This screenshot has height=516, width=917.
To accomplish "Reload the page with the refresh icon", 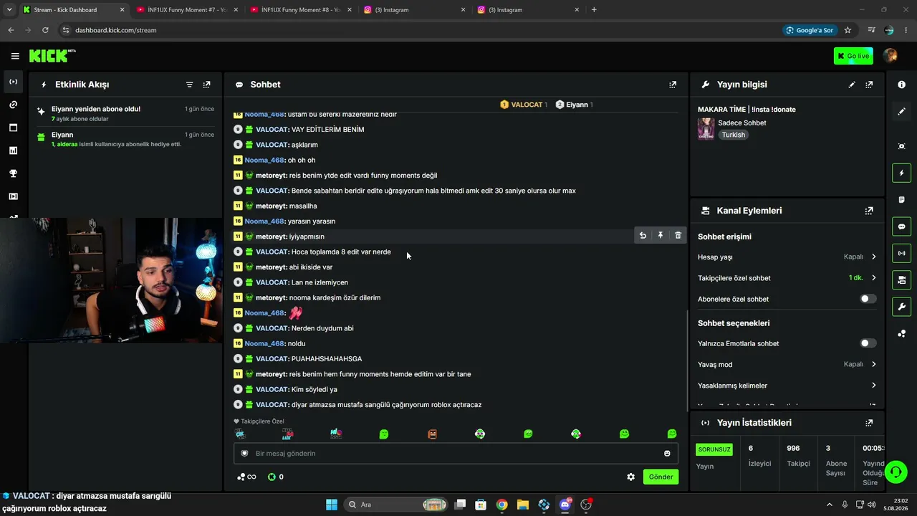I will coord(45,30).
